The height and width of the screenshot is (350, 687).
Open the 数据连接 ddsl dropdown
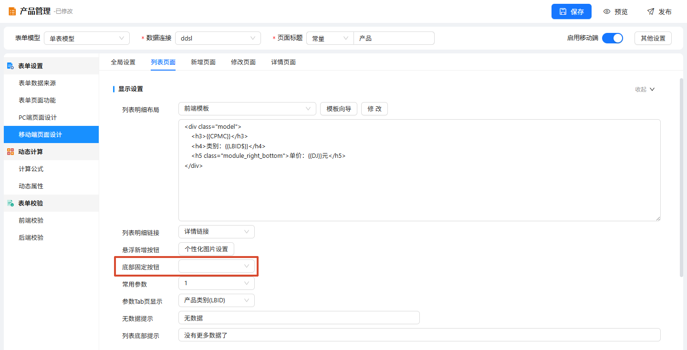(218, 38)
